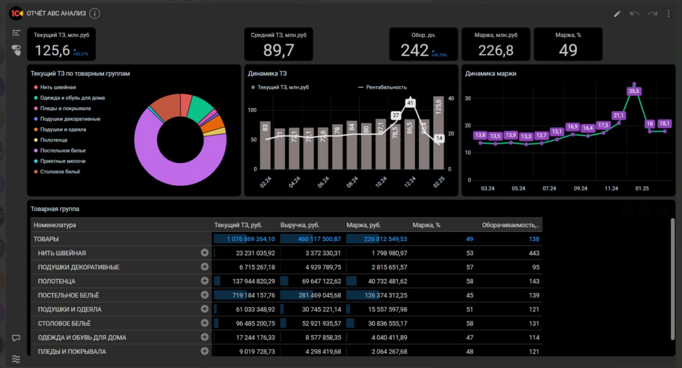
Task: Click the 'Выручка, руб.' column header
Action: 300,225
